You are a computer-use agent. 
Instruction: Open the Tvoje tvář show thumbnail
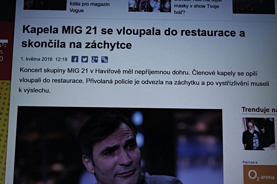click(150, 6)
